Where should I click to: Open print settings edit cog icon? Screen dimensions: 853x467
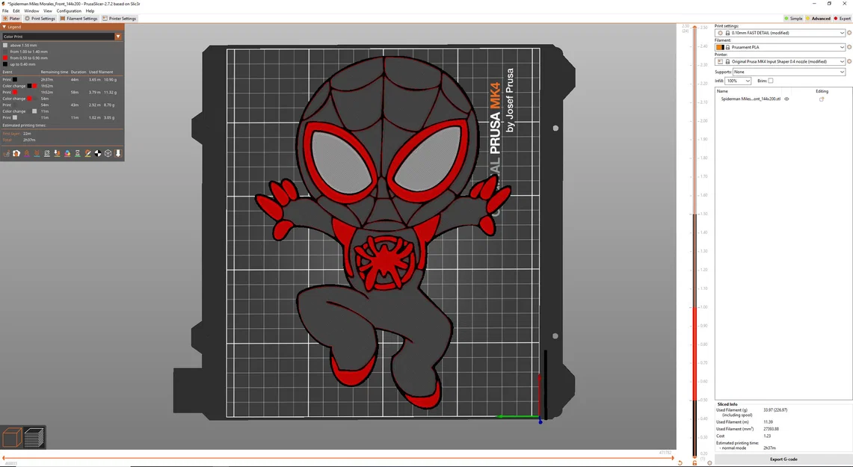coord(849,33)
